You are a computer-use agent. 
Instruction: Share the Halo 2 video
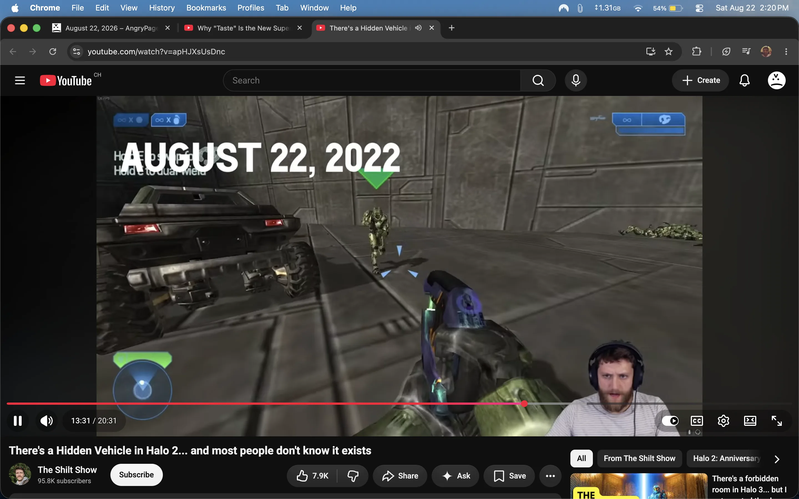click(x=400, y=476)
